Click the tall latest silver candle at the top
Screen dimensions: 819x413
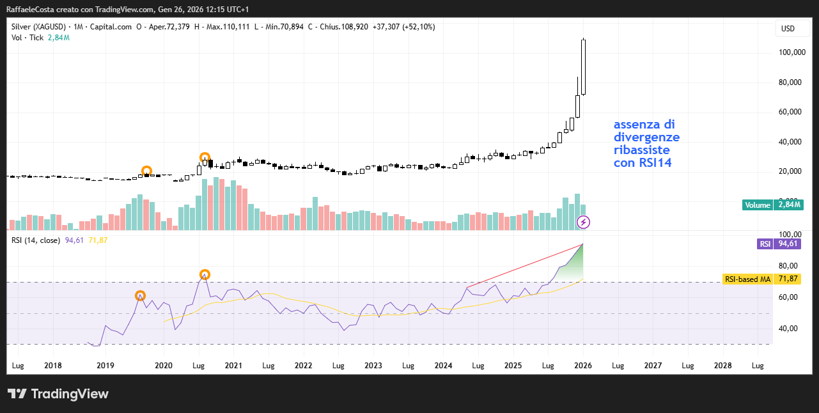tap(584, 67)
